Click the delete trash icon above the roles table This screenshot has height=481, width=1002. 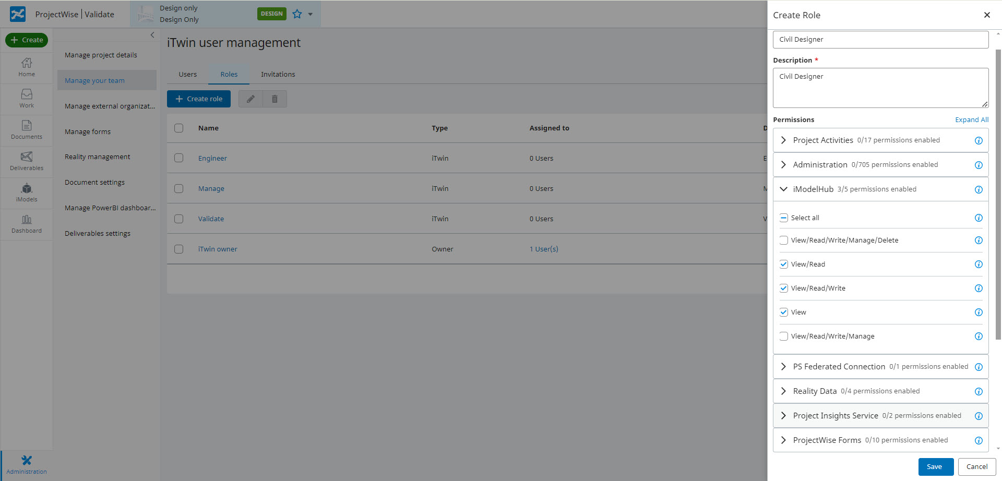point(275,99)
